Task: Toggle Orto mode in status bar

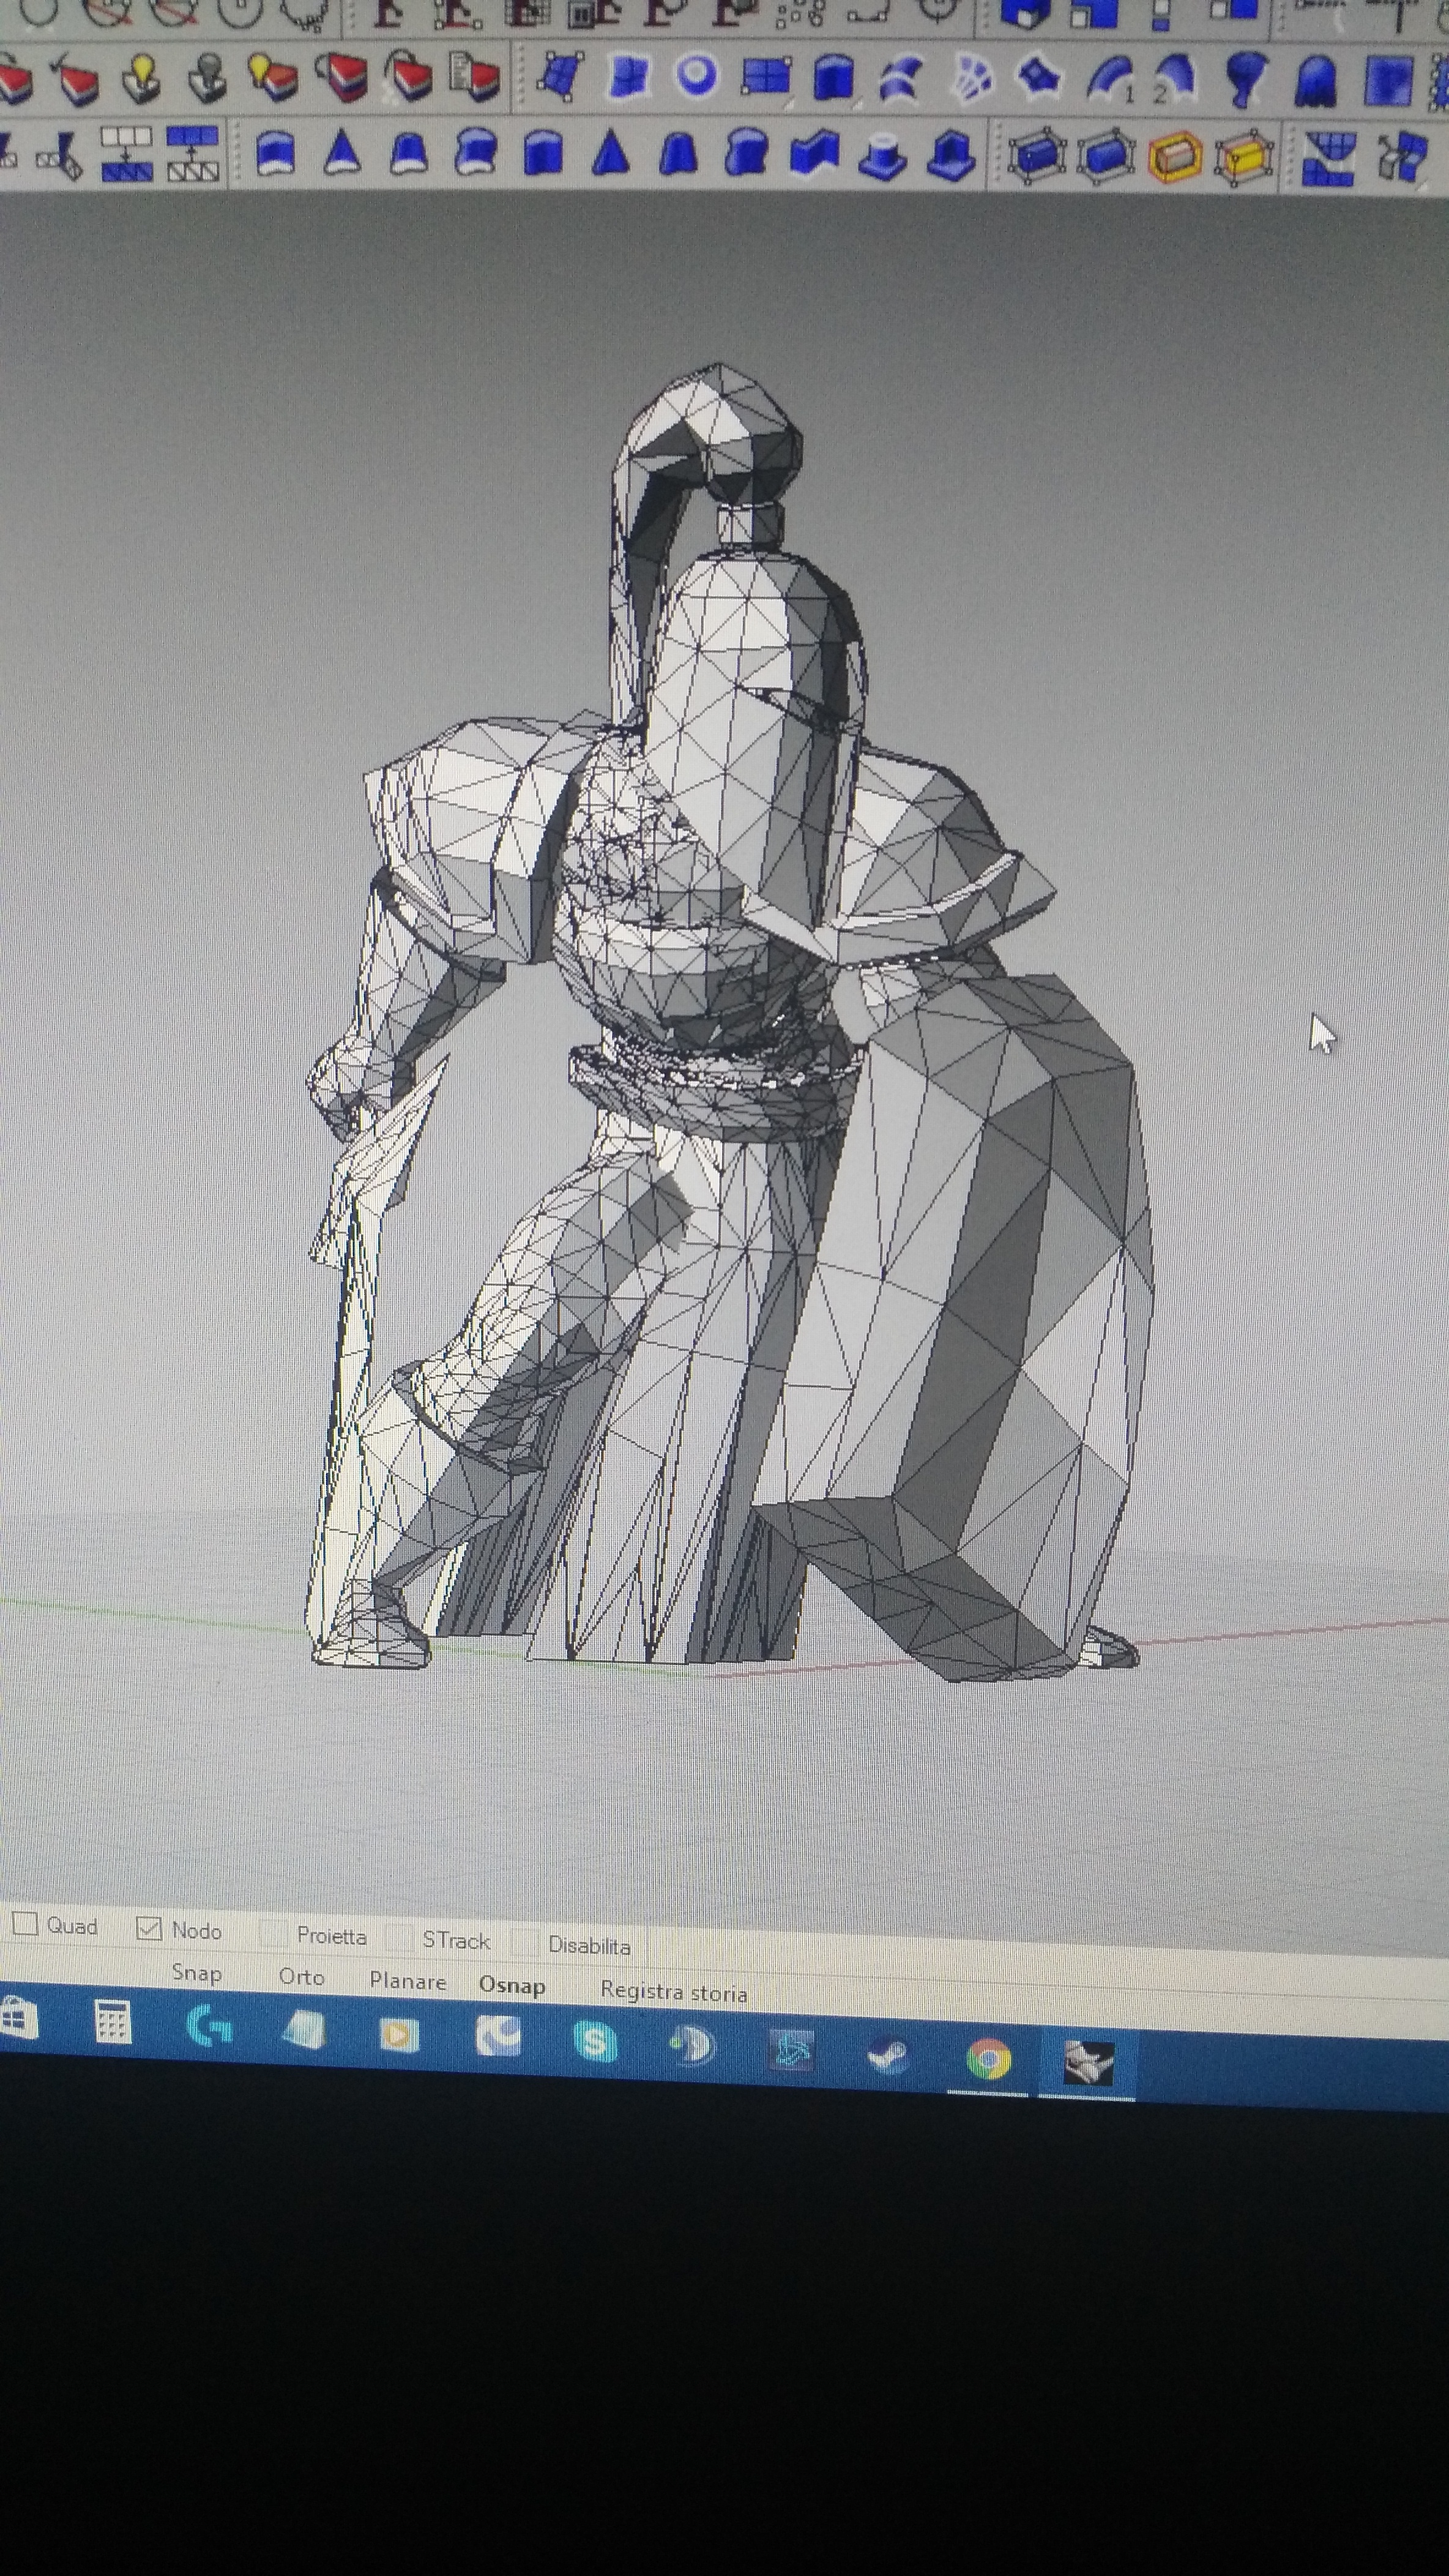Action: [301, 1977]
